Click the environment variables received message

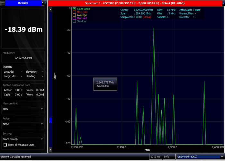[15, 157]
